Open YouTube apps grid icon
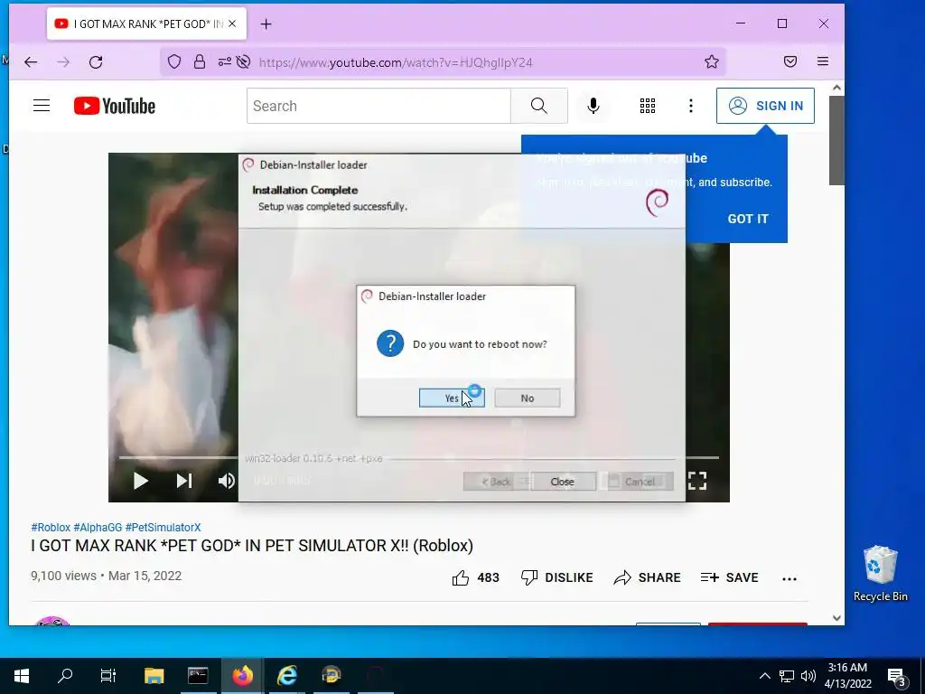 point(648,107)
